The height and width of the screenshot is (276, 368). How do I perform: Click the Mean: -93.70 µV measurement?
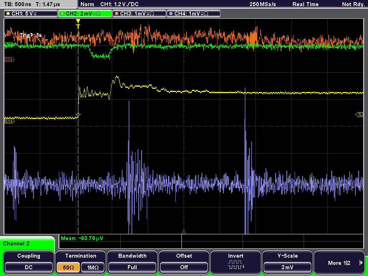point(82,238)
